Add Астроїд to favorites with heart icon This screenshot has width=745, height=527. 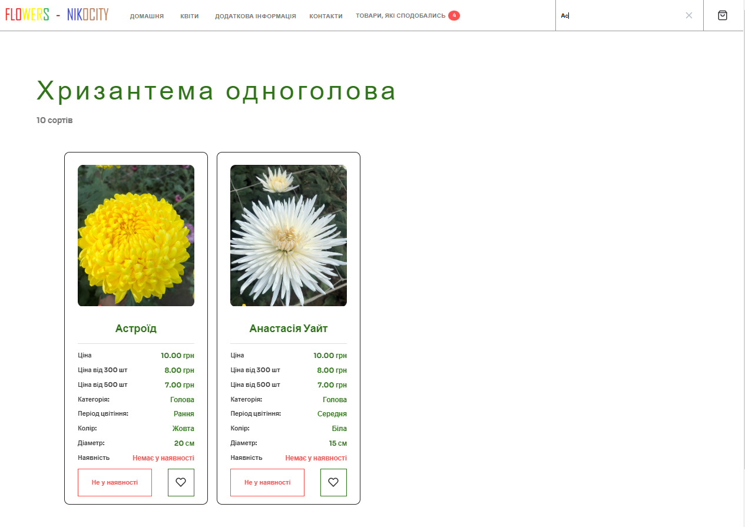click(x=181, y=482)
